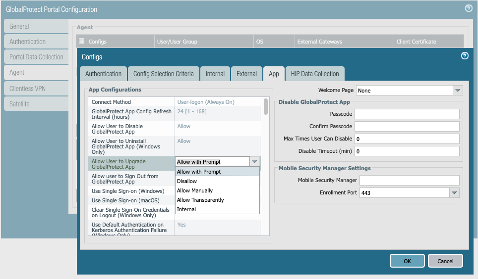478x279 pixels.
Task: Click the Enrollment Port field showing 443
Action: coord(405,192)
